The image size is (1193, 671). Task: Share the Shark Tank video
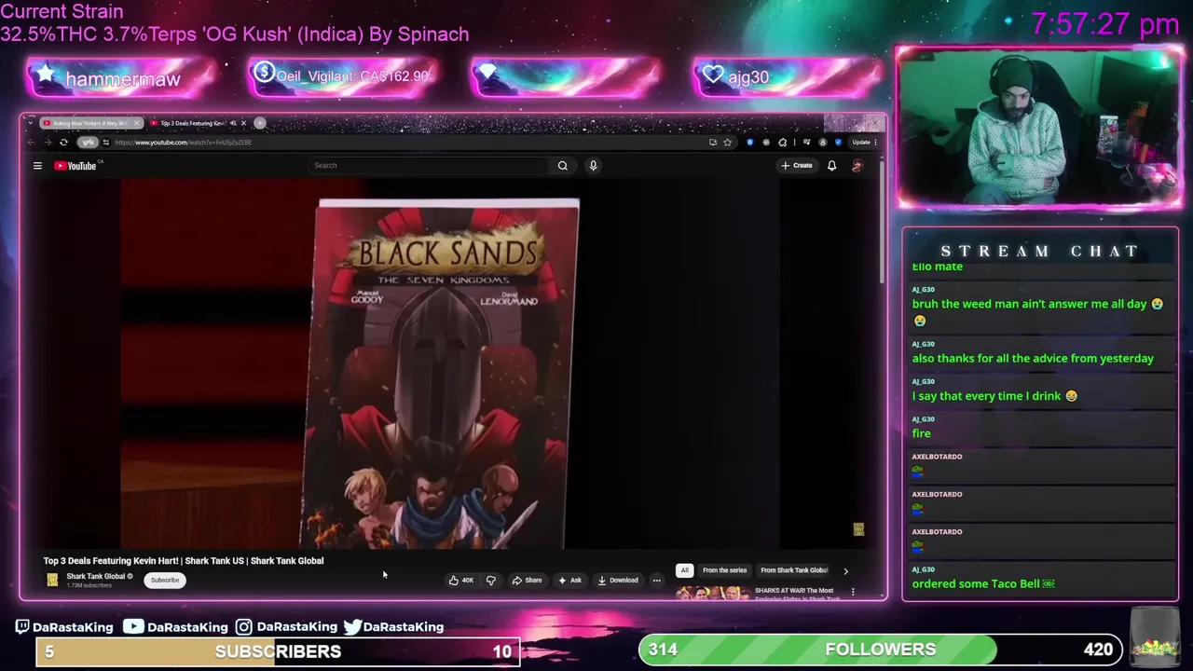(527, 581)
